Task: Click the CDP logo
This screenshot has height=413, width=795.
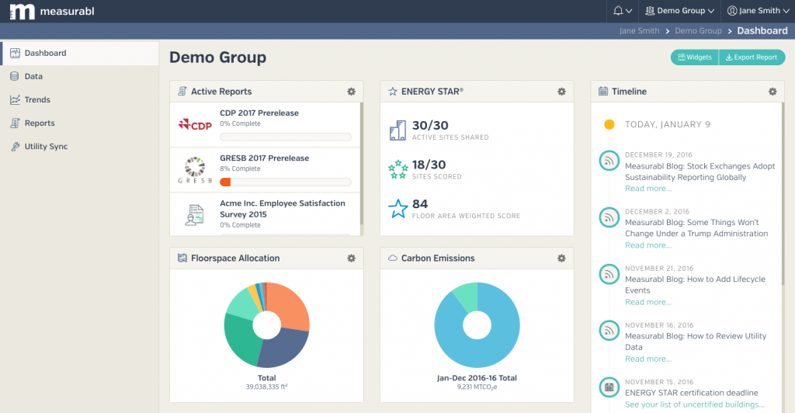Action: point(195,125)
